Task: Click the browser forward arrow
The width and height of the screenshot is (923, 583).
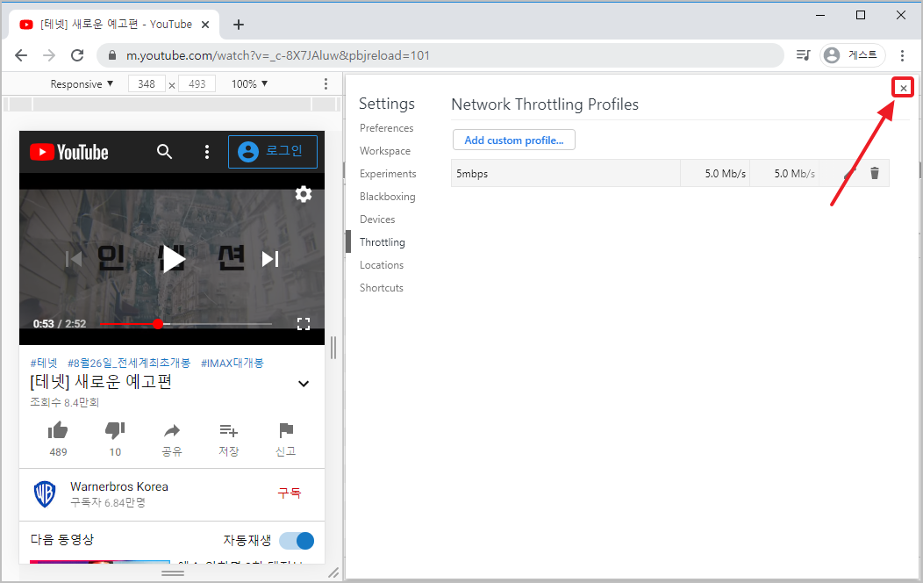Action: 49,55
